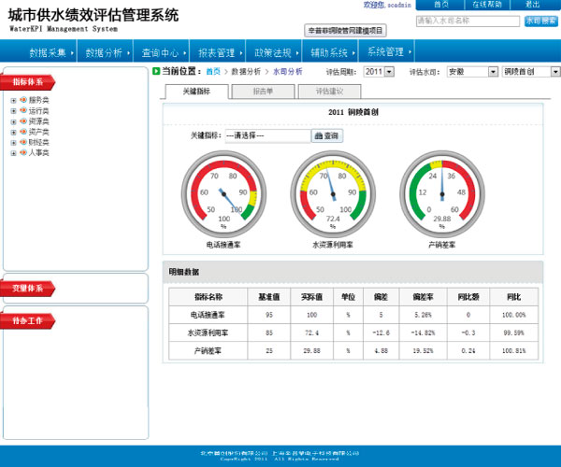Click the eye icon beside 财经类
The height and width of the screenshot is (467, 561).
tap(22, 141)
